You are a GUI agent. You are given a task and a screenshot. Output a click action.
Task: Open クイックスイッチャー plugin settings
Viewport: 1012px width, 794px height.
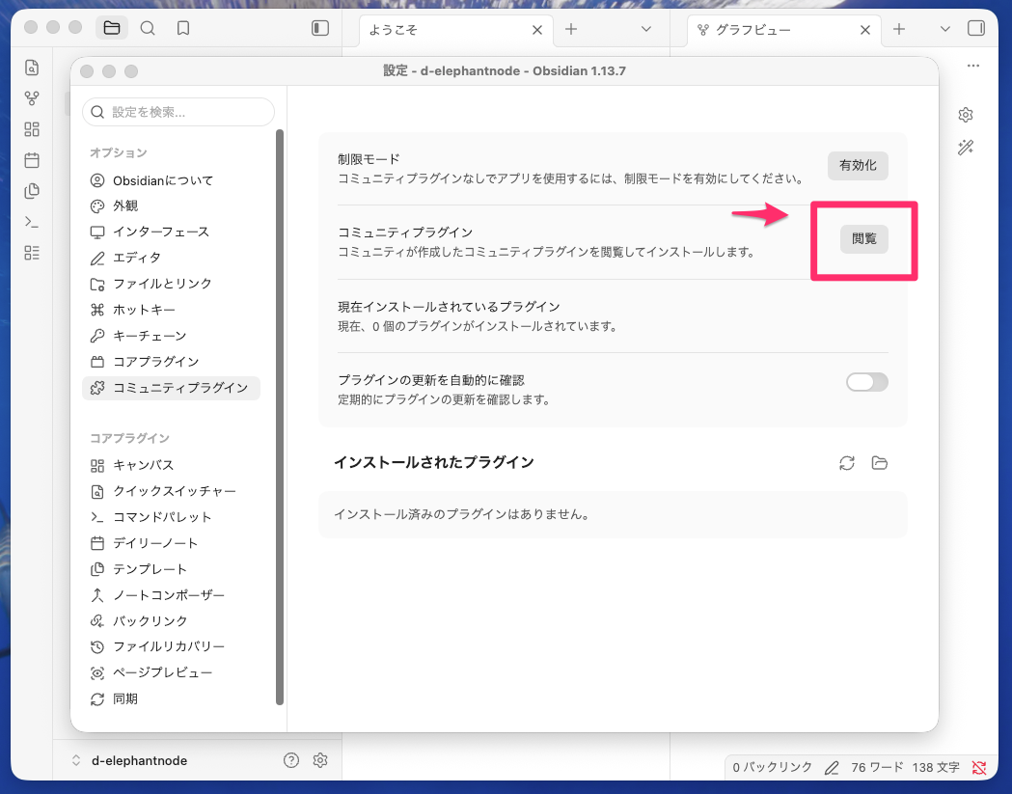point(171,491)
